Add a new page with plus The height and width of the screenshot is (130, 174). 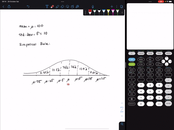(x=112, y=6)
